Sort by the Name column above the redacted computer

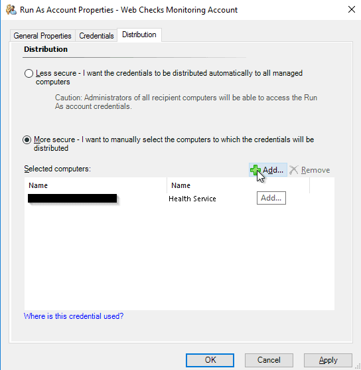96,185
